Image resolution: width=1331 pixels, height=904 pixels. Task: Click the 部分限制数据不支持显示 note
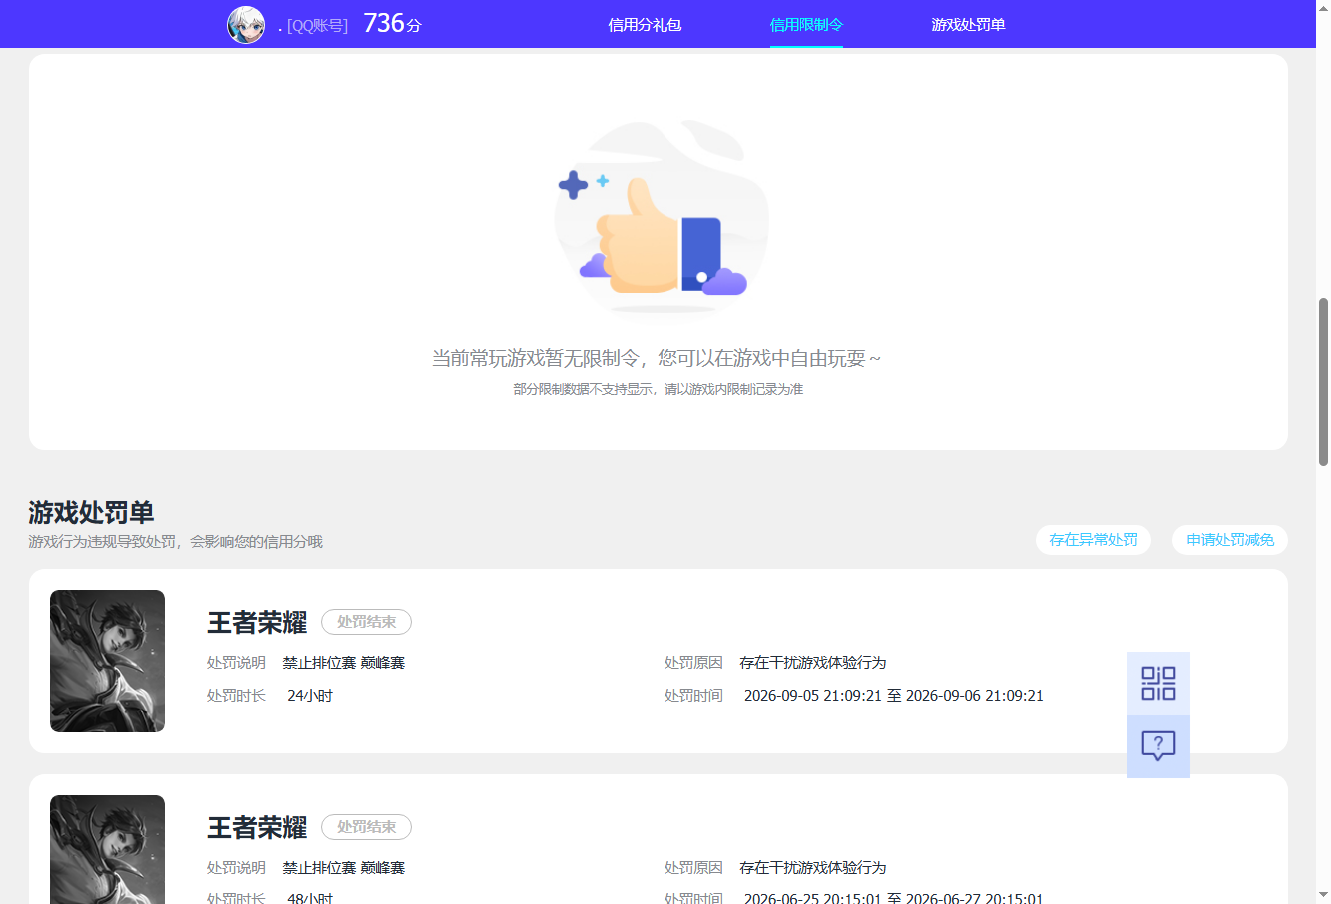click(658, 389)
